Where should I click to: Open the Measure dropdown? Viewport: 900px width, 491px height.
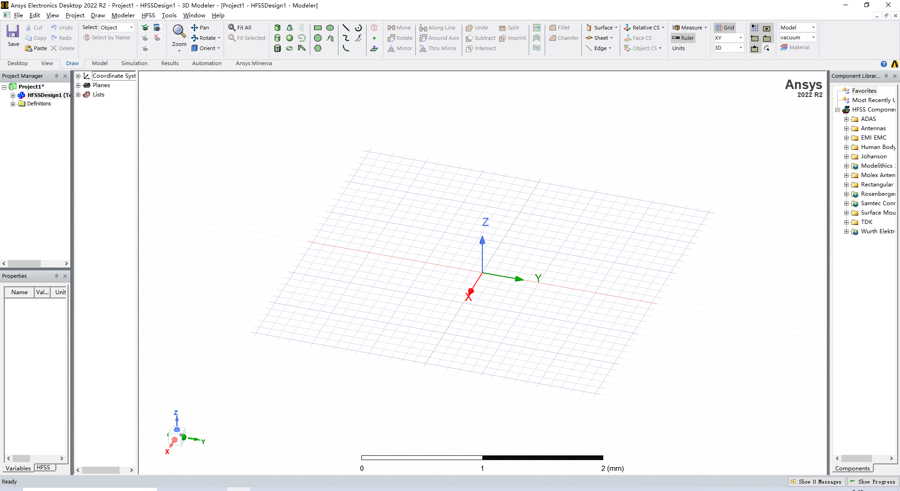click(x=690, y=28)
